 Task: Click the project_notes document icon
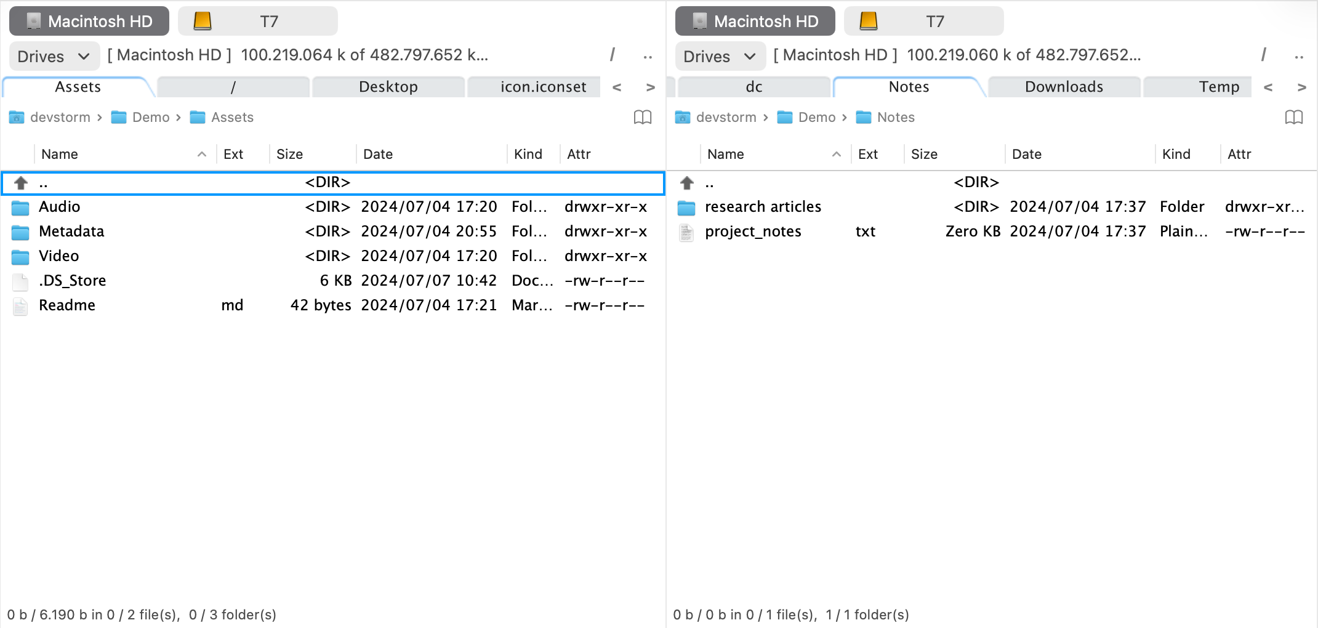686,232
